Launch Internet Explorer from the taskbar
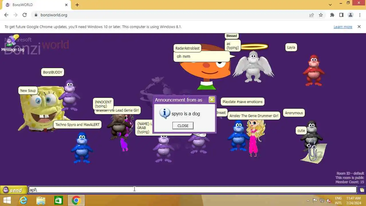Viewport: 366px width, 206px height. (x=23, y=201)
